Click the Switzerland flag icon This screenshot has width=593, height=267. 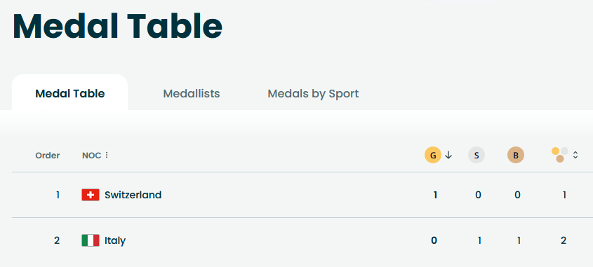[x=91, y=195]
